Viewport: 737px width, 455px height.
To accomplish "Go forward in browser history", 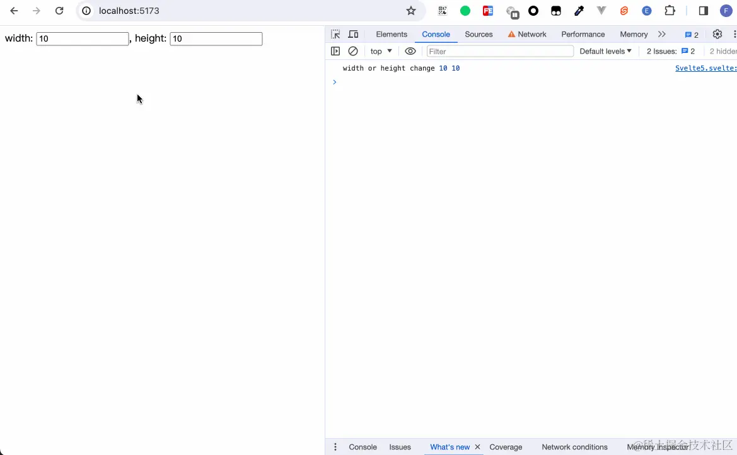I will [37, 11].
